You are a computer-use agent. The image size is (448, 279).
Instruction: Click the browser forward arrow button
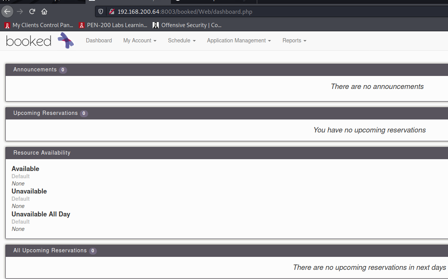click(x=20, y=11)
